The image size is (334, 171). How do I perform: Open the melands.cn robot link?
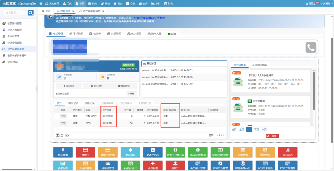[x=149, y=18]
